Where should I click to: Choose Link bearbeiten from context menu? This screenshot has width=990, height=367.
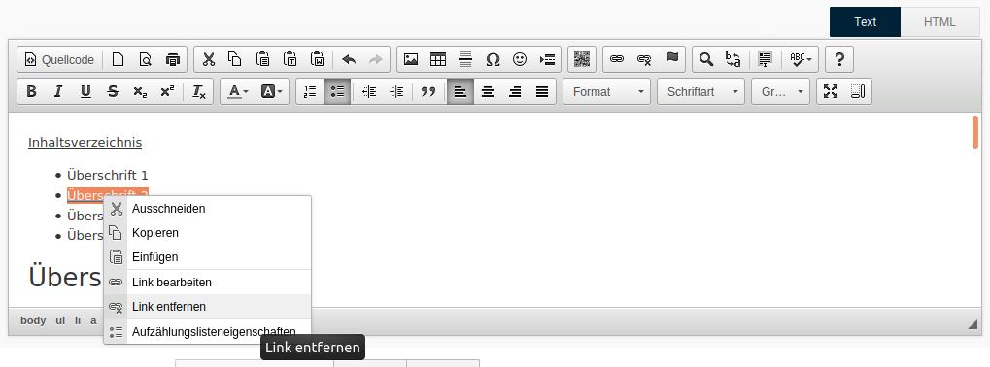208,283
